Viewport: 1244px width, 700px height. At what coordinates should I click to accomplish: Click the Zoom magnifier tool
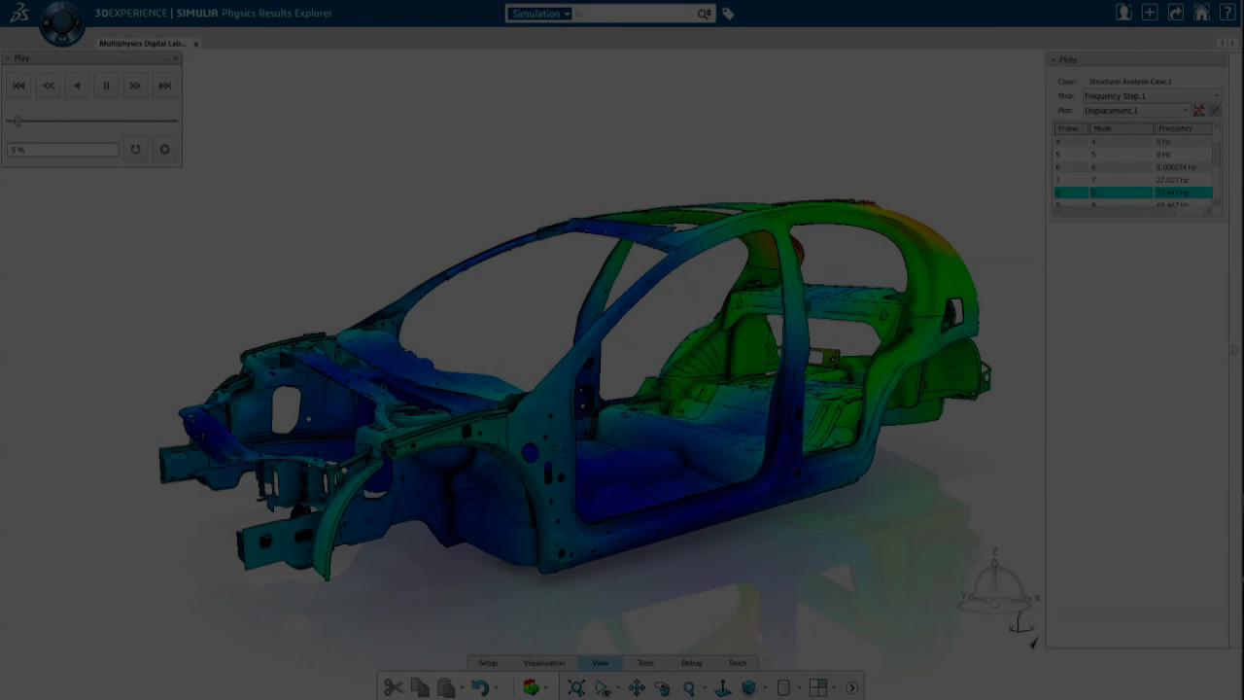click(x=689, y=687)
